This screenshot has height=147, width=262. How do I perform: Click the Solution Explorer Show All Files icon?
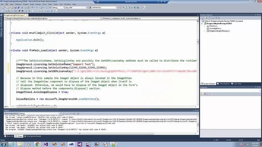(206, 18)
